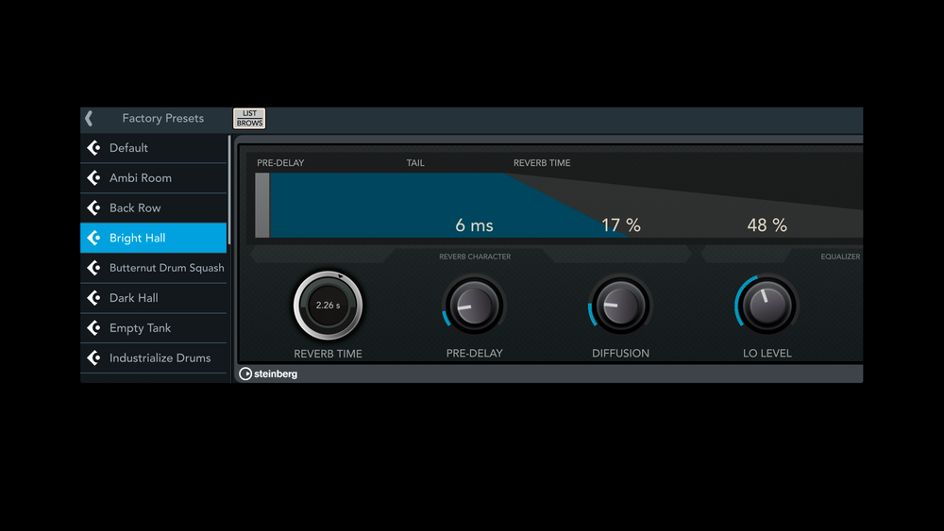Click the Default preset icon
Screen dimensions: 944x531
coord(93,148)
